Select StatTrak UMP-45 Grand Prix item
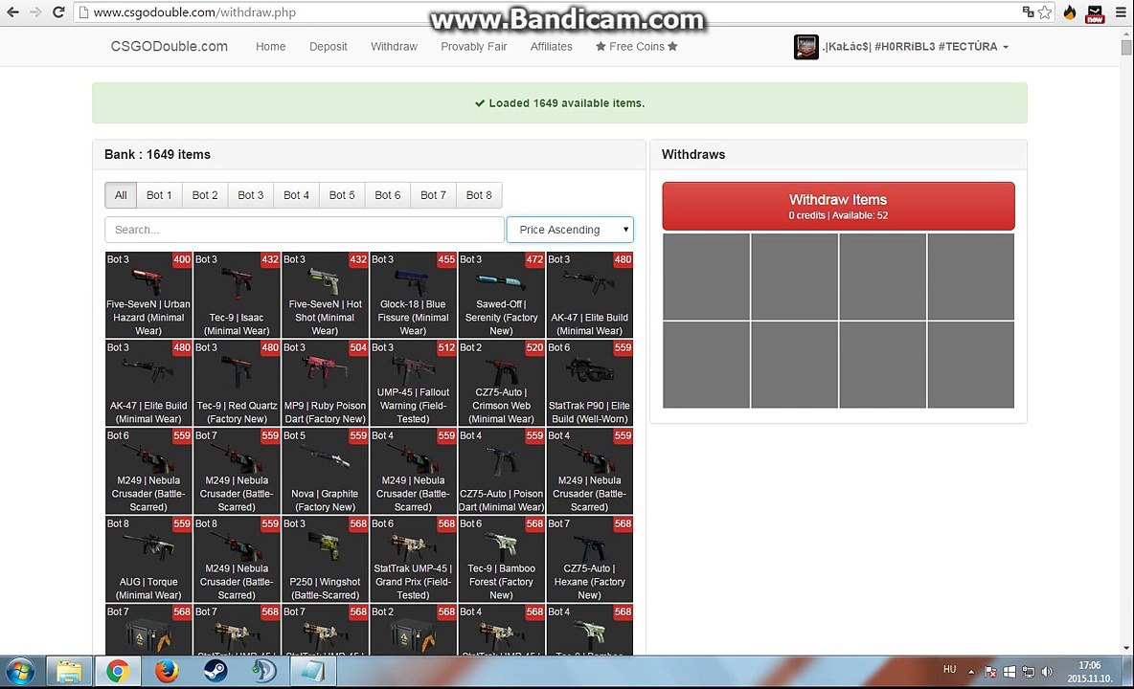The height and width of the screenshot is (689, 1134). (413, 559)
